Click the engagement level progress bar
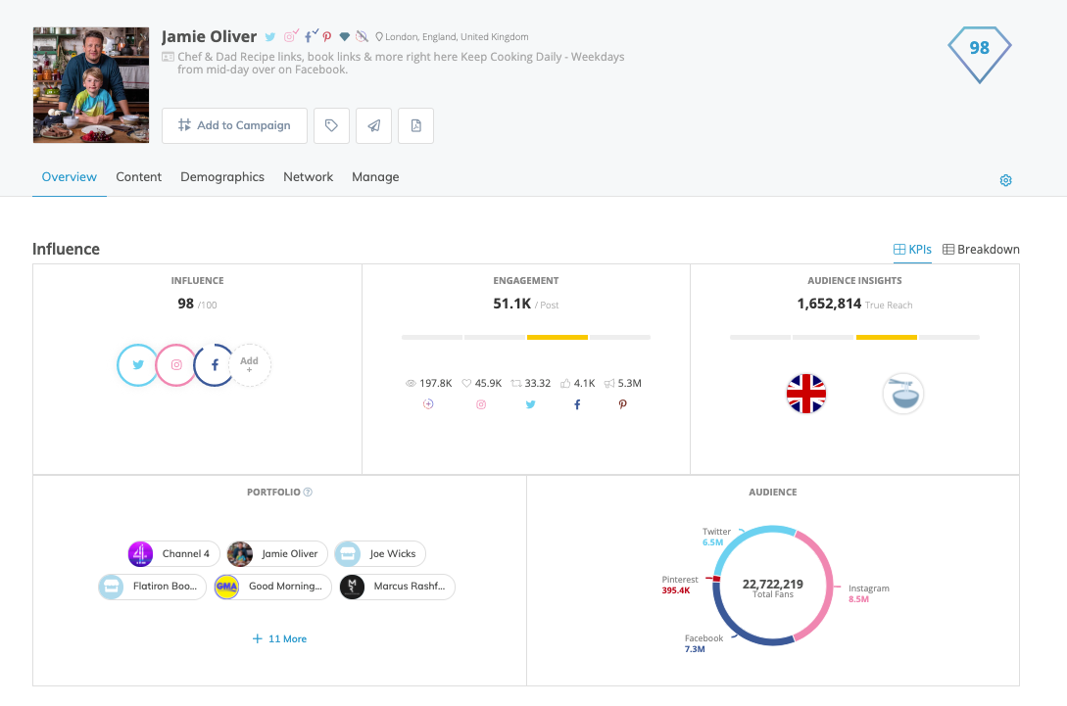 point(526,338)
